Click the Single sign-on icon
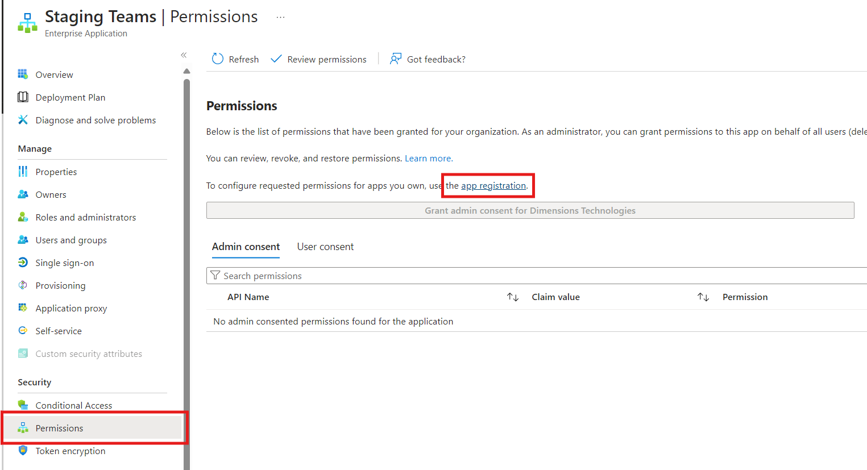 (23, 263)
